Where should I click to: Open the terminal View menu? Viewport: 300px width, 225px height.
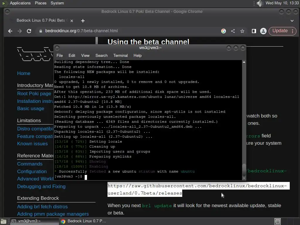[x=85, y=55]
